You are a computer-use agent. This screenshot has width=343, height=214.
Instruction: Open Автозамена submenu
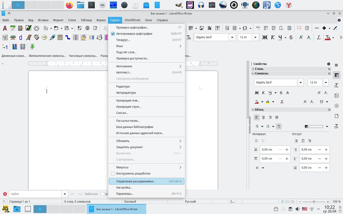coord(147,66)
